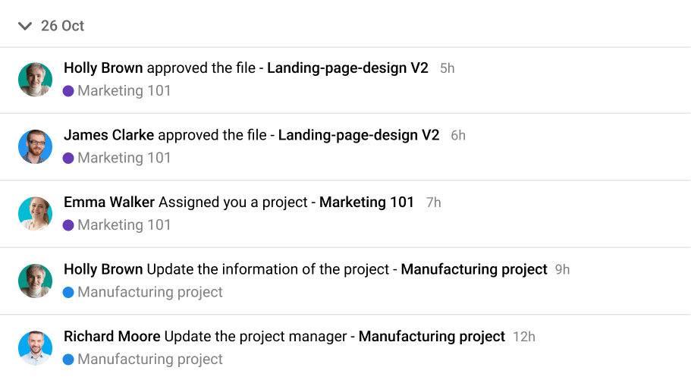The height and width of the screenshot is (383, 691).
Task: Open Landing-page-design V2 file approved by James
Action: [x=359, y=135]
